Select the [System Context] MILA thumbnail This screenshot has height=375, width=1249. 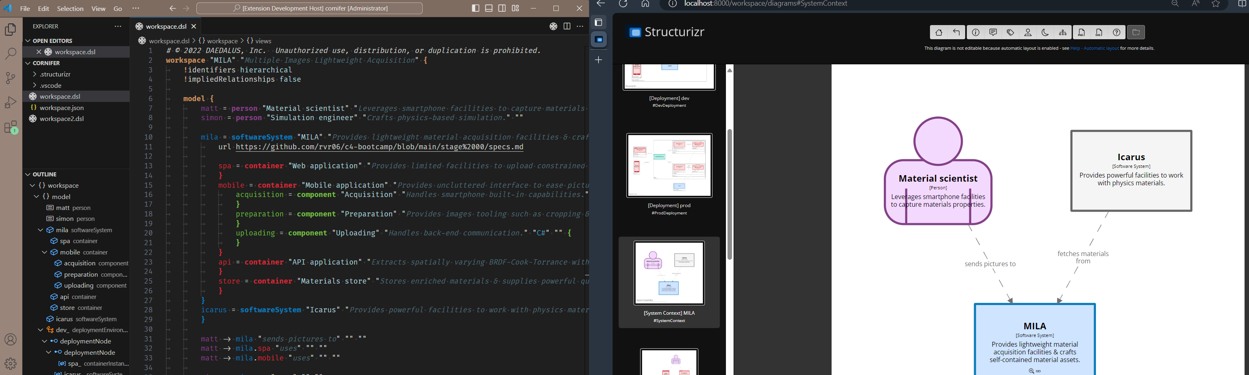click(669, 273)
